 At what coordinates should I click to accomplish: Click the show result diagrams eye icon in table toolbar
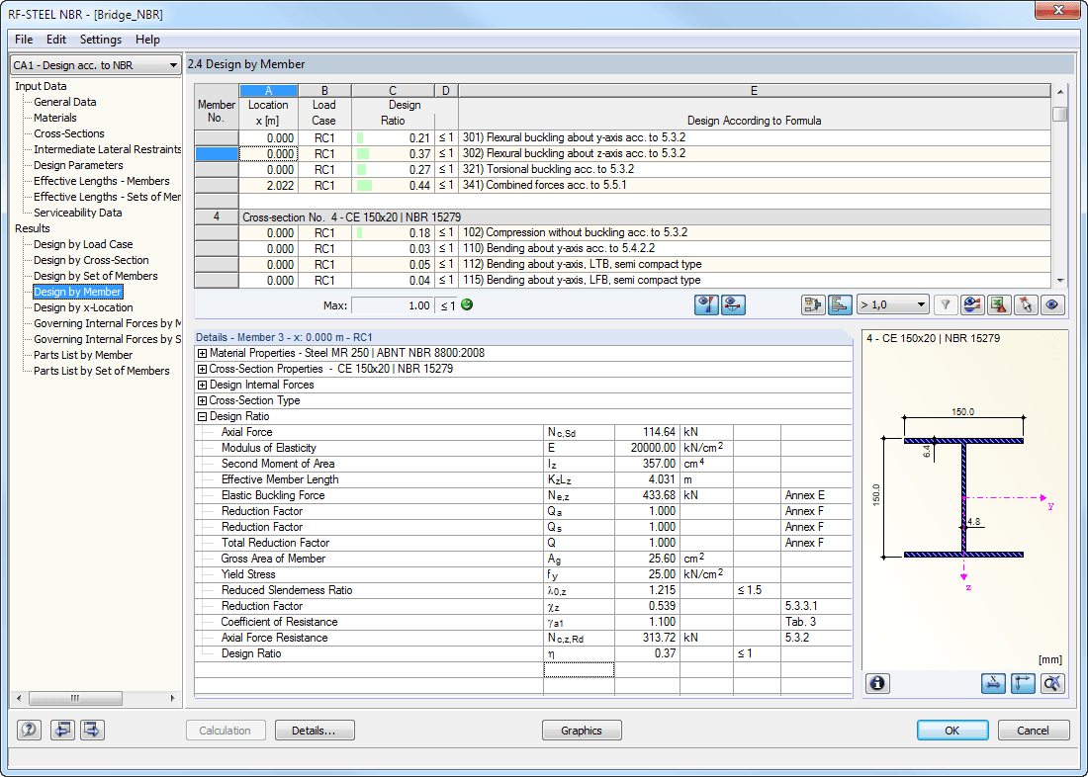point(706,305)
